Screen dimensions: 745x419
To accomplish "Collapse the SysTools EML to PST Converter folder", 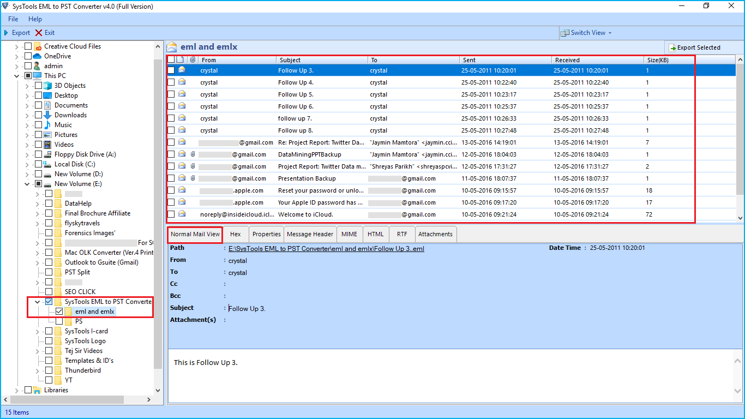I will tap(38, 302).
